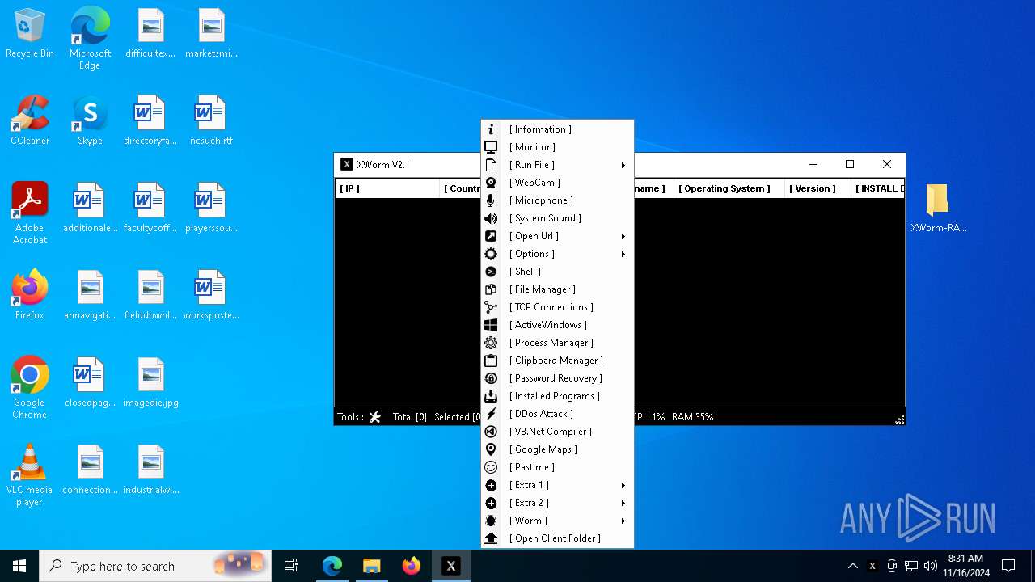The height and width of the screenshot is (582, 1035).
Task: Click the Installed Programs download icon
Action: click(x=491, y=396)
